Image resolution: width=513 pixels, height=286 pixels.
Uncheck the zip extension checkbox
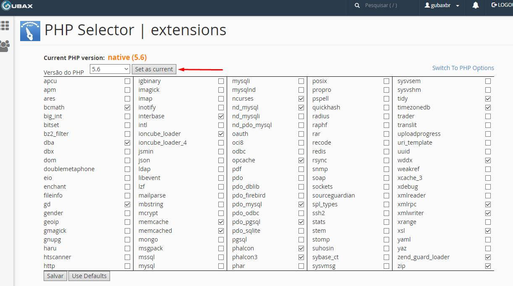click(x=488, y=266)
